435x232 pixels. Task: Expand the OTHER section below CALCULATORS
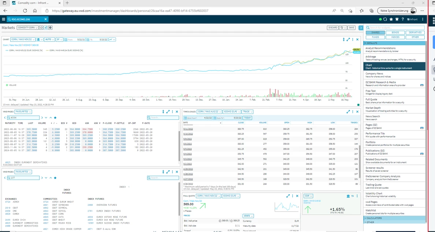point(394,222)
